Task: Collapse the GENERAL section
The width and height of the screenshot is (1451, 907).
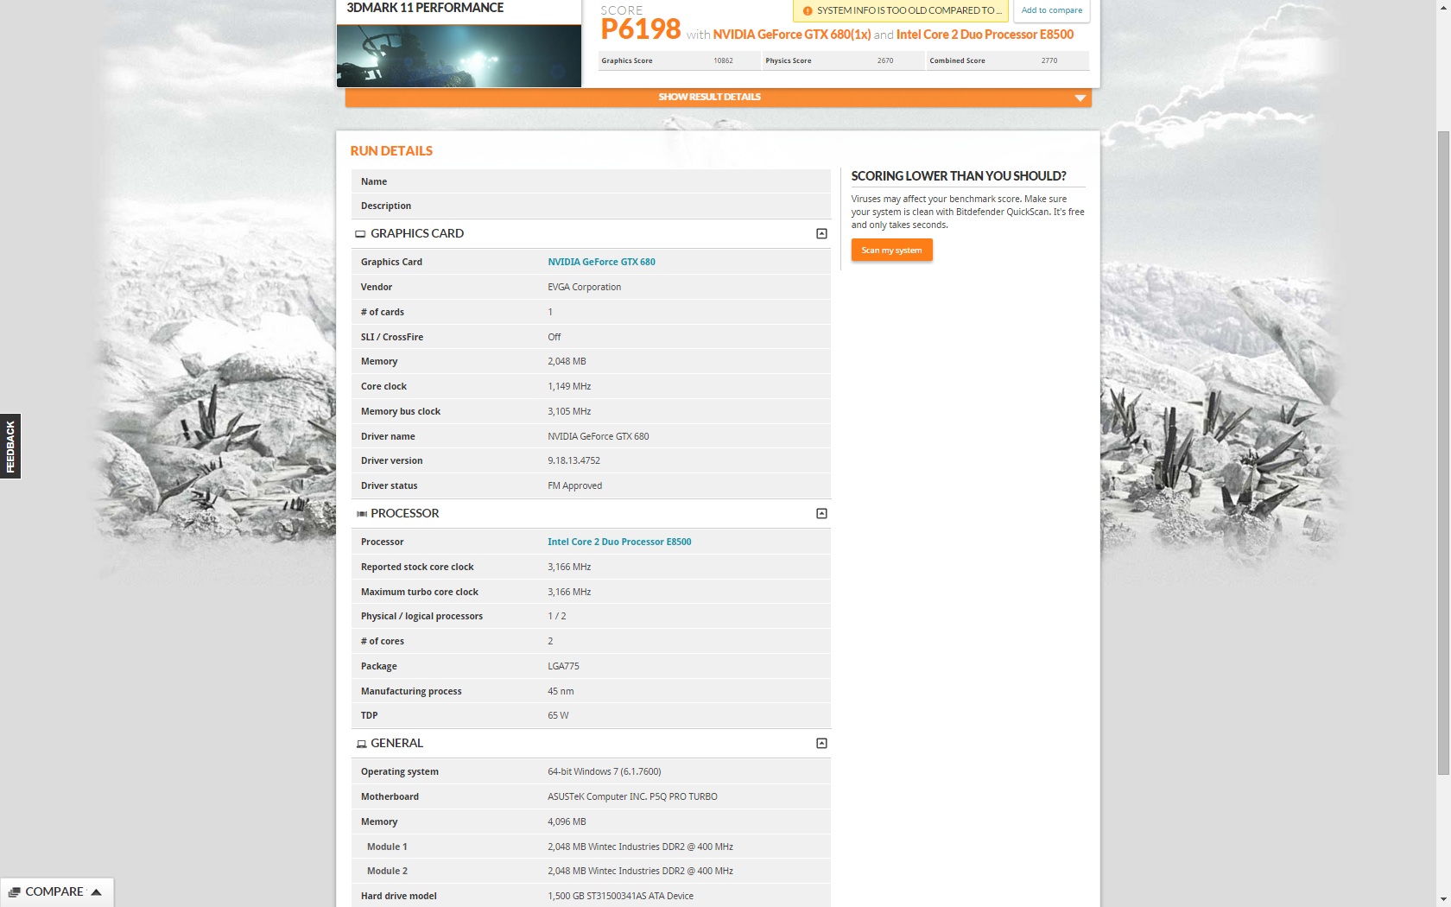Action: [821, 744]
